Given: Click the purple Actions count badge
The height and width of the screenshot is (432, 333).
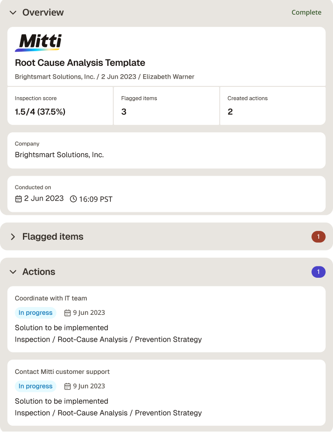Looking at the screenshot, I should click(x=318, y=272).
